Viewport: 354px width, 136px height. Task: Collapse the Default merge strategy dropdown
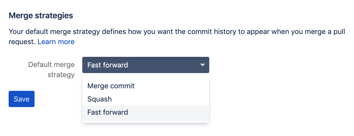click(146, 65)
